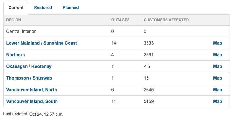Image resolution: width=236 pixels, height=119 pixels.
Task: View Map for Vancouver Island, South
Action: [218, 102]
